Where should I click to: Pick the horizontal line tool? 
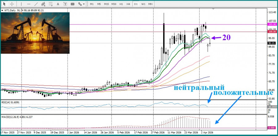point(28,4)
